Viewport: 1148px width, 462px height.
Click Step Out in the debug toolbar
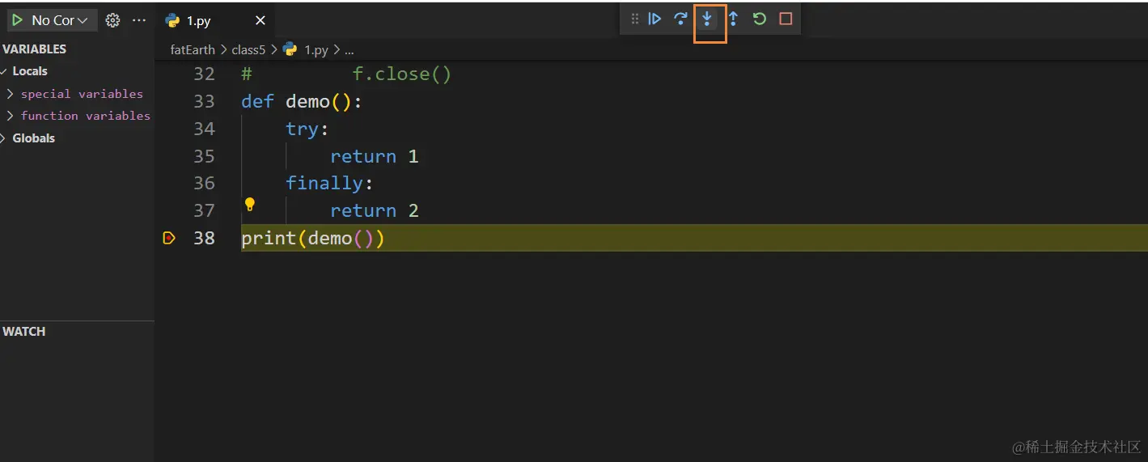733,19
